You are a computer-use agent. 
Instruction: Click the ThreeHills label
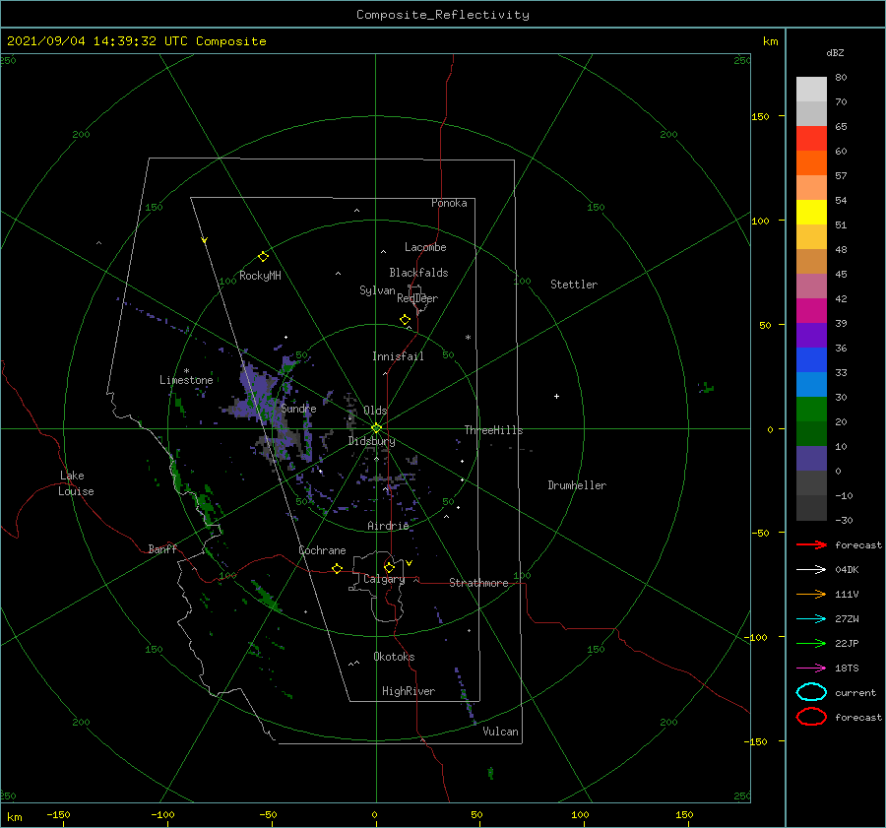pyautogui.click(x=494, y=430)
